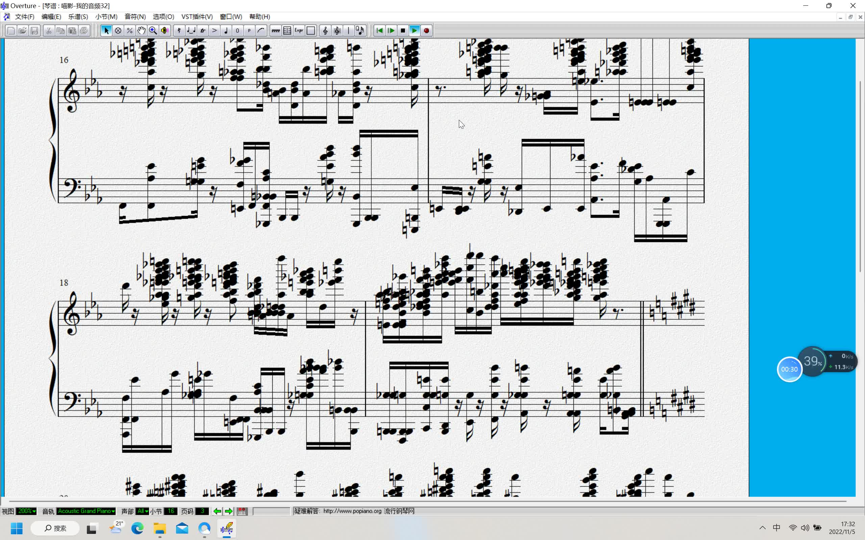This screenshot has width=865, height=540.
Task: Open the rest palette tool
Action: tap(179, 31)
